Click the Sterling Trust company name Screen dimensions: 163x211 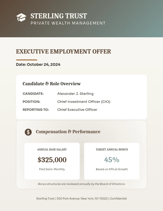(x=59, y=16)
